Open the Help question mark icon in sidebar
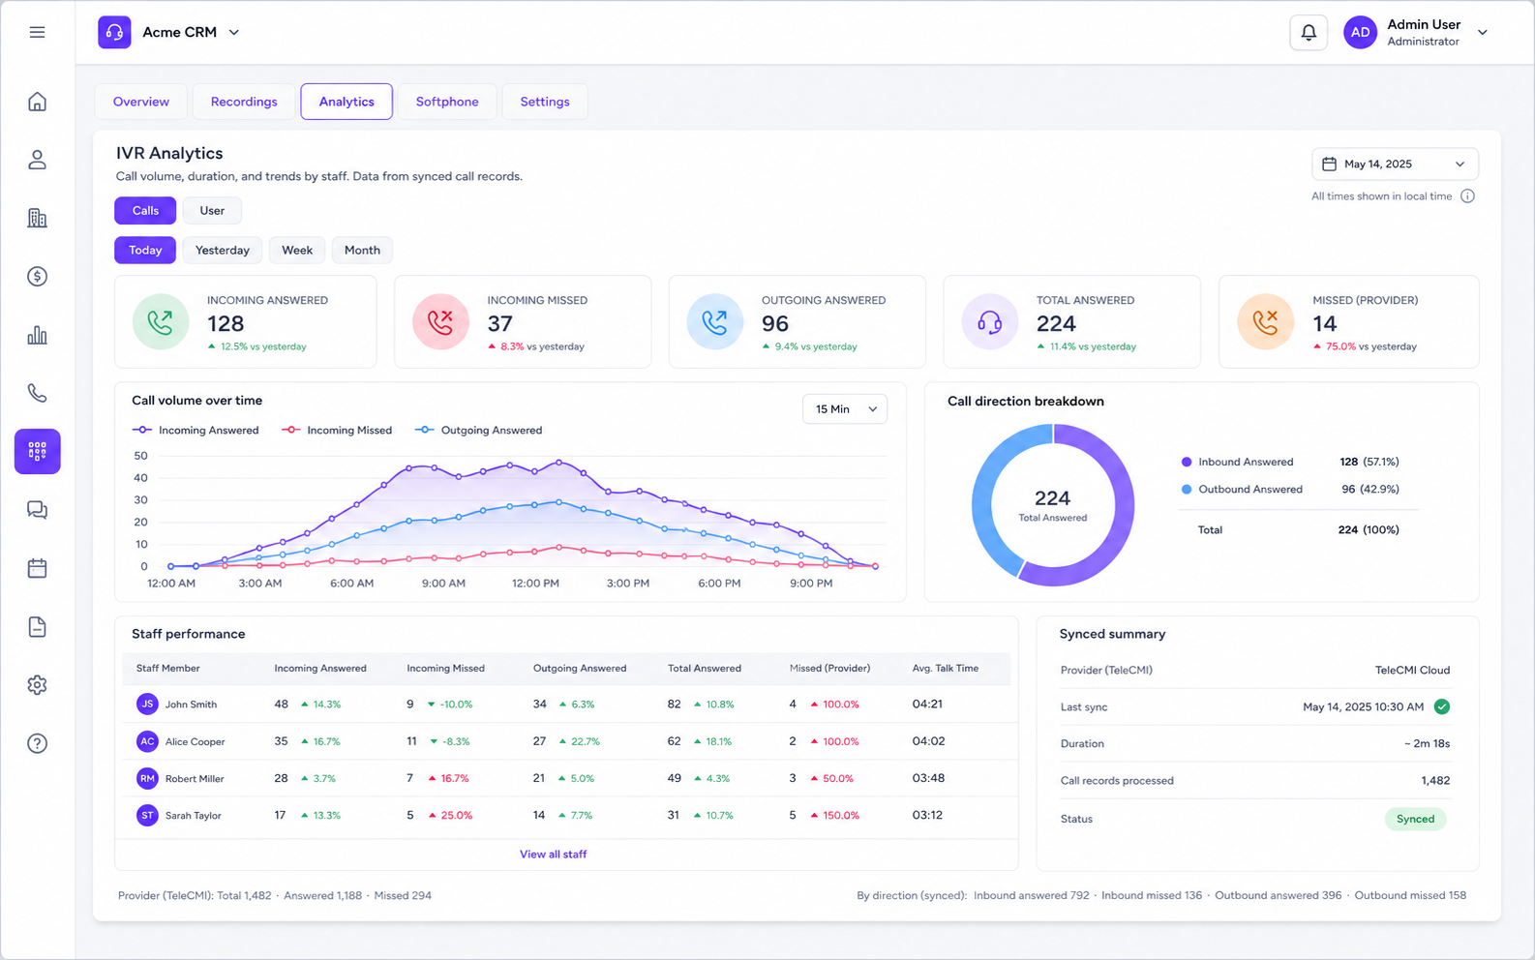The width and height of the screenshot is (1535, 960). click(x=37, y=743)
